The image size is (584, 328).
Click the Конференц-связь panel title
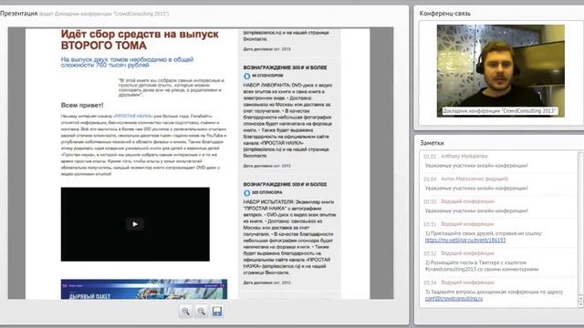[444, 14]
